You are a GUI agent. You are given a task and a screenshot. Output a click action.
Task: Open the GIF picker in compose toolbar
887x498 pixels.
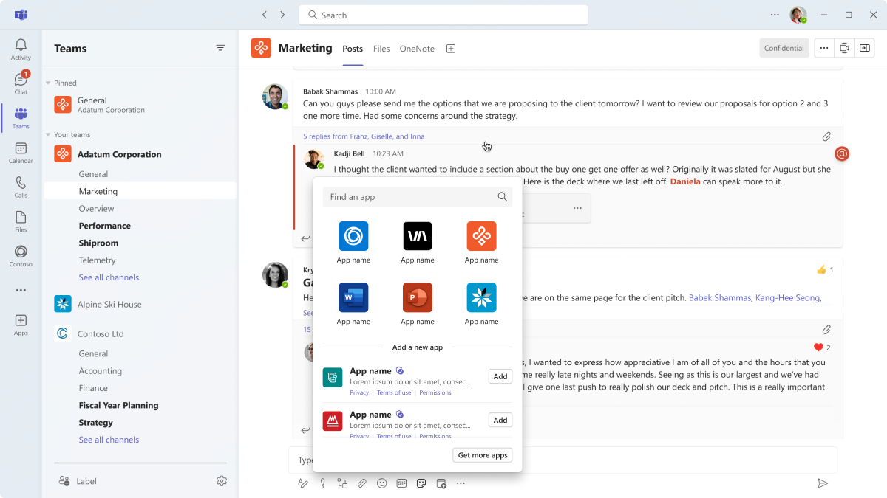(x=401, y=483)
